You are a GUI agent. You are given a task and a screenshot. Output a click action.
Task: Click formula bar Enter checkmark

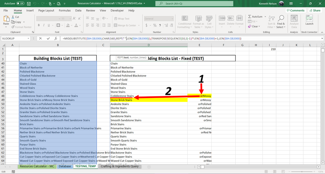coord(48,39)
